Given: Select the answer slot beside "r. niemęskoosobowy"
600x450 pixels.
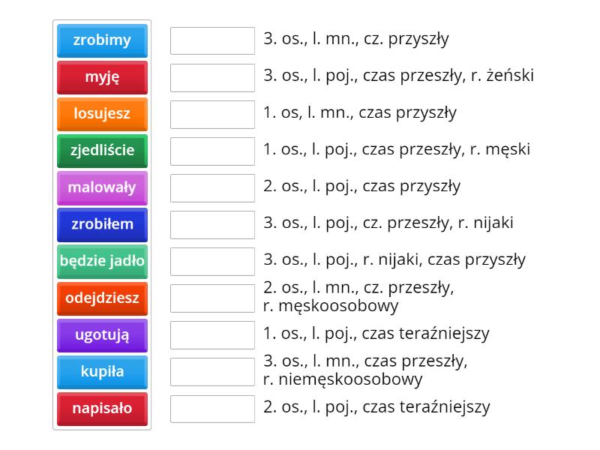Looking at the screenshot, I should click(x=212, y=371).
